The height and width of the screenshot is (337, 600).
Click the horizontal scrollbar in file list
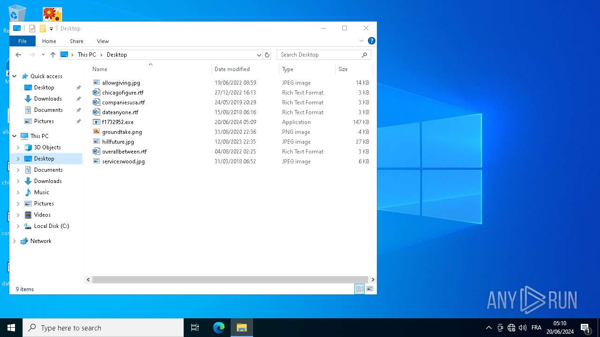coord(230,279)
